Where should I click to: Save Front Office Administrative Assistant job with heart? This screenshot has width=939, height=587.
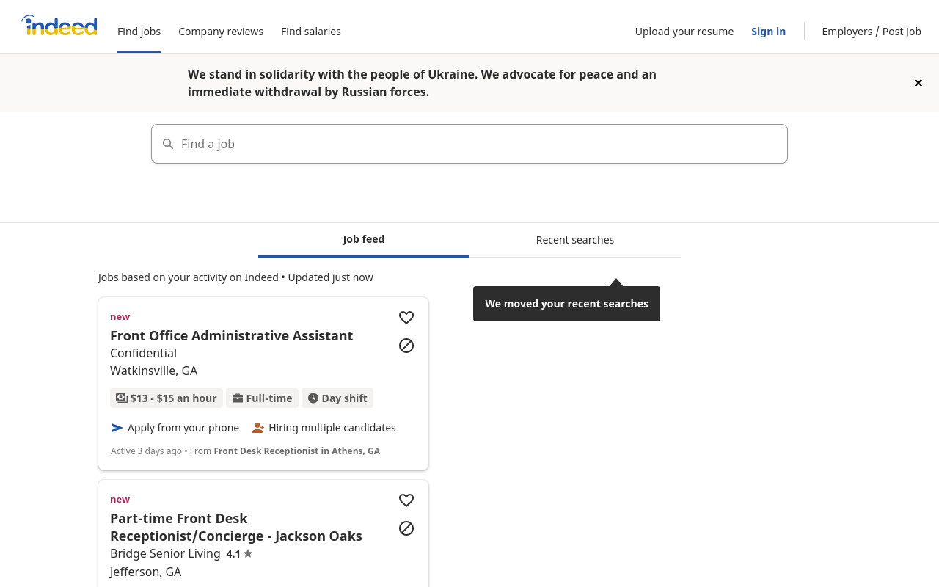(406, 318)
